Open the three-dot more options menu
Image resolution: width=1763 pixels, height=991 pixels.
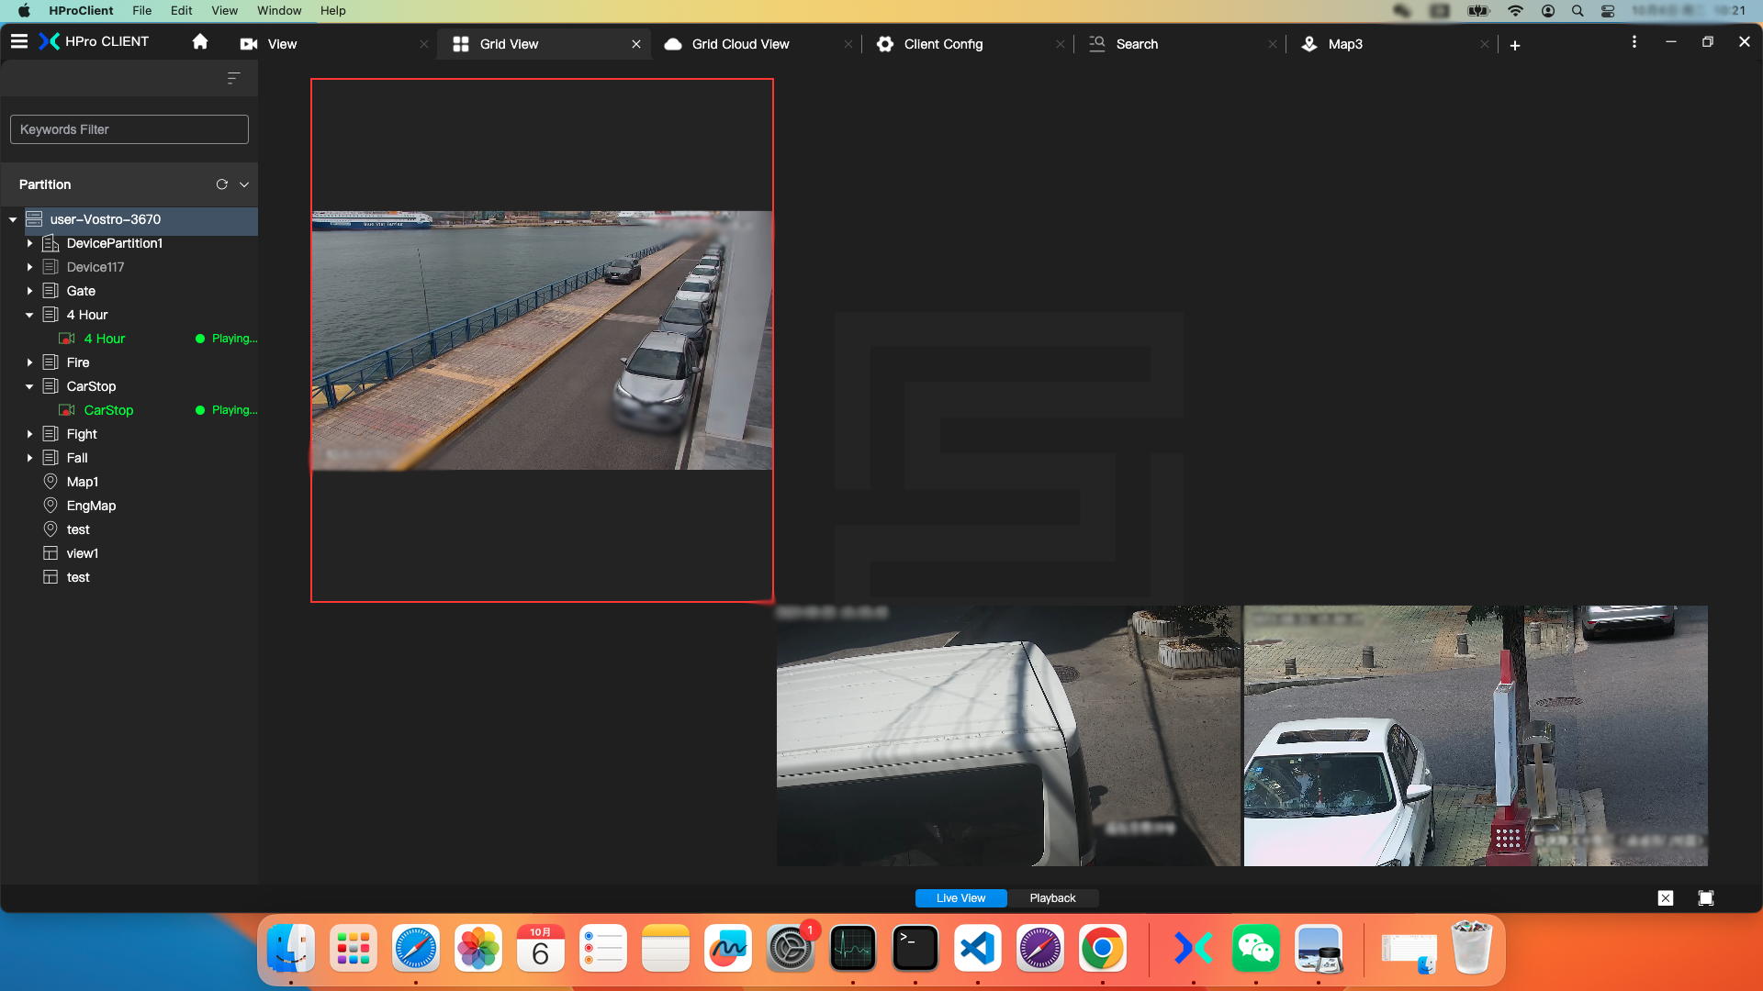[1634, 42]
